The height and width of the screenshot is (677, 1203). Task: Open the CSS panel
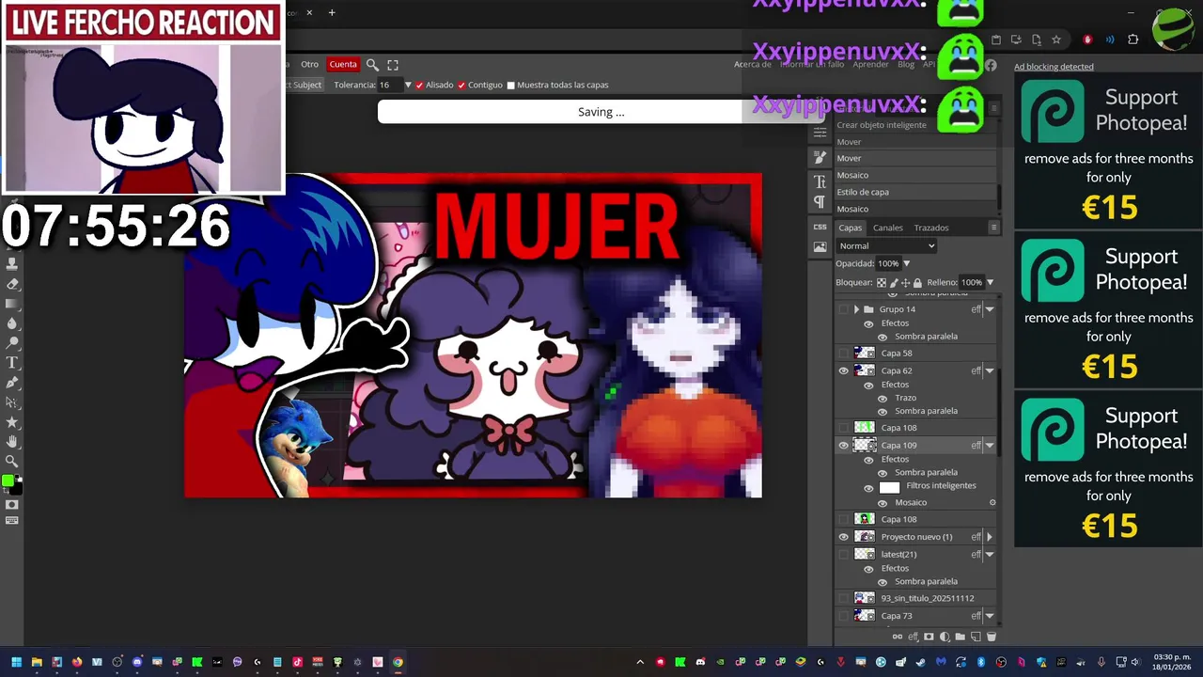pyautogui.click(x=820, y=227)
